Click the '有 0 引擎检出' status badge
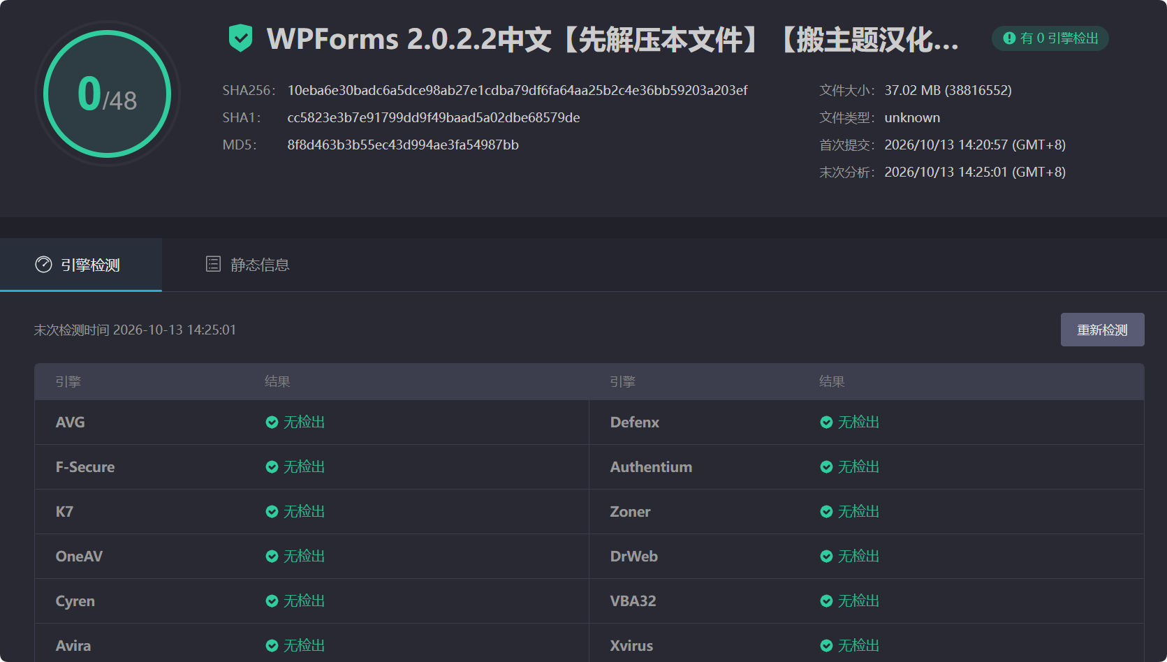 click(x=1050, y=38)
